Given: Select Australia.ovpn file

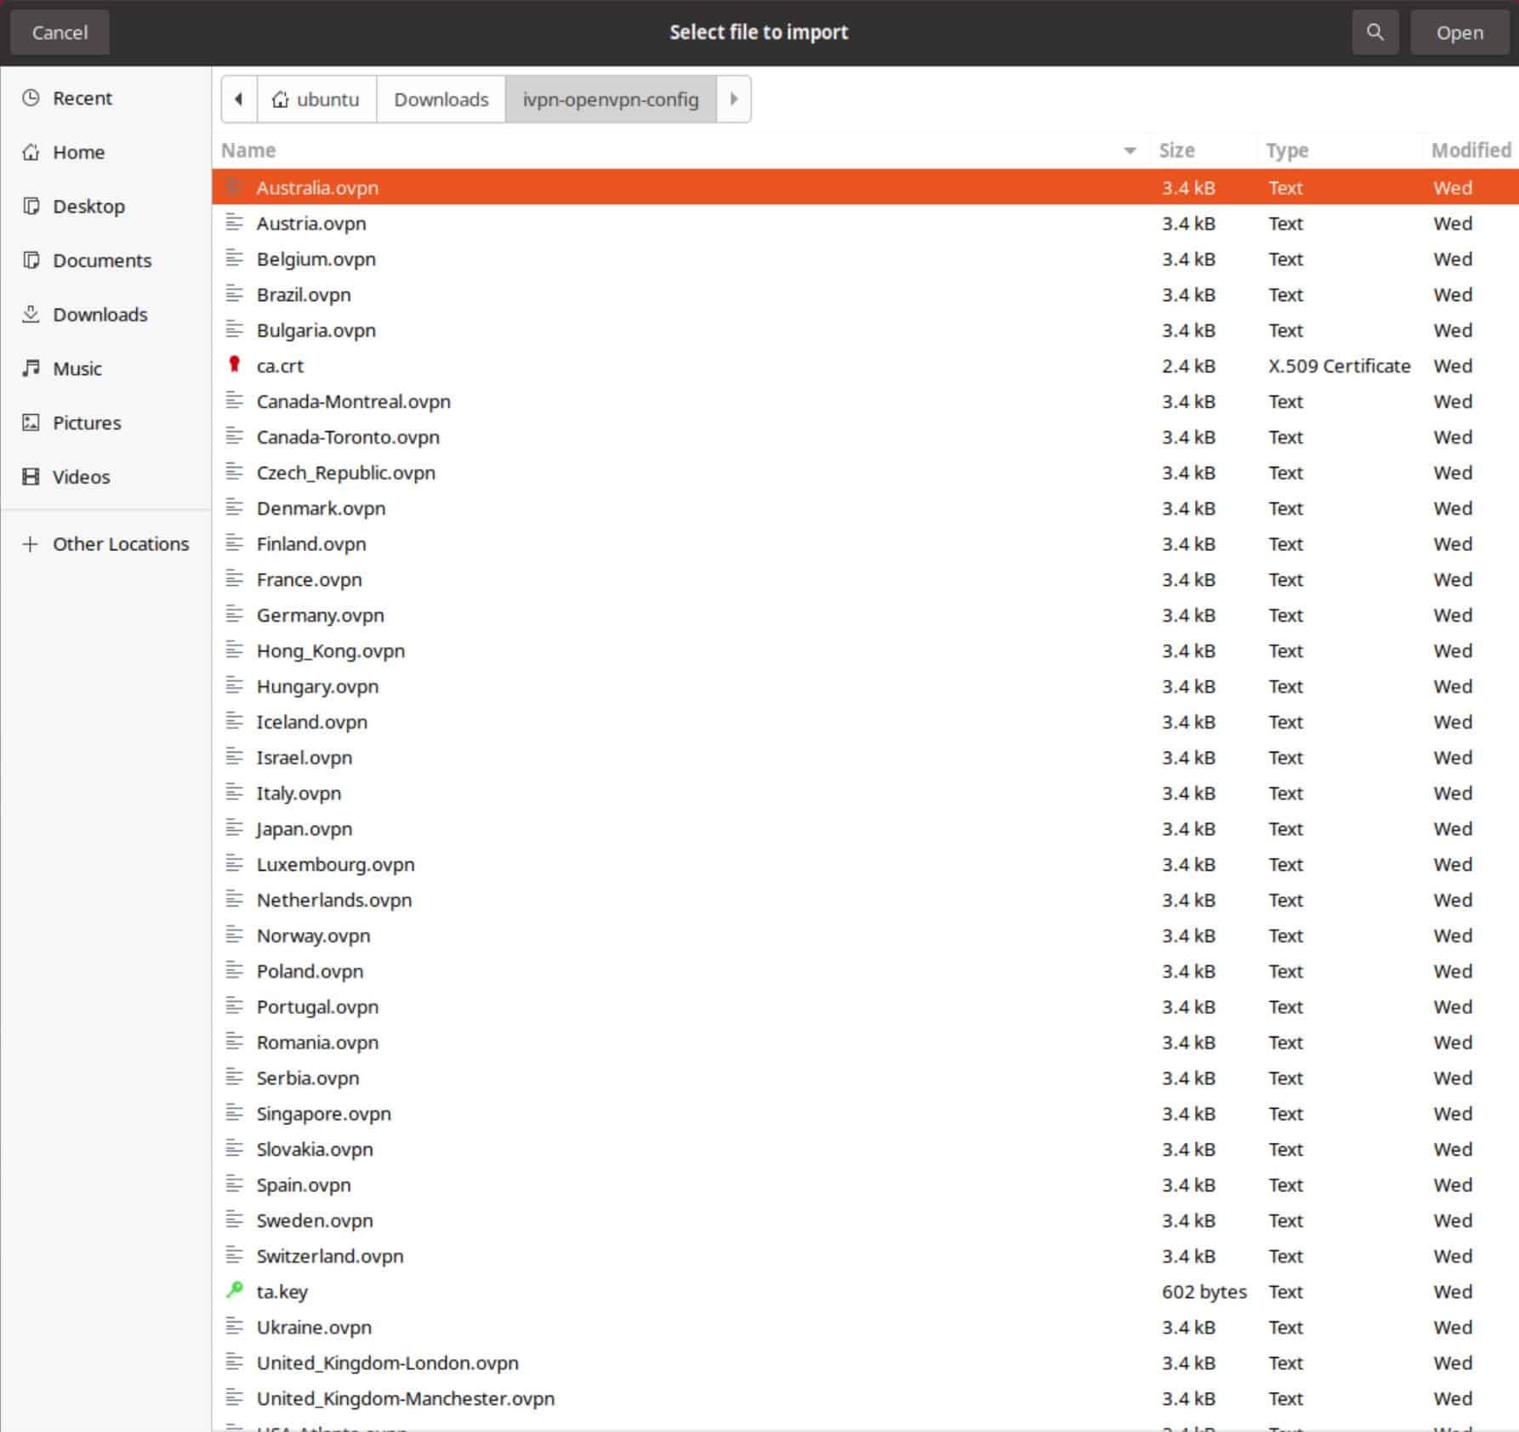Looking at the screenshot, I should coord(865,187).
